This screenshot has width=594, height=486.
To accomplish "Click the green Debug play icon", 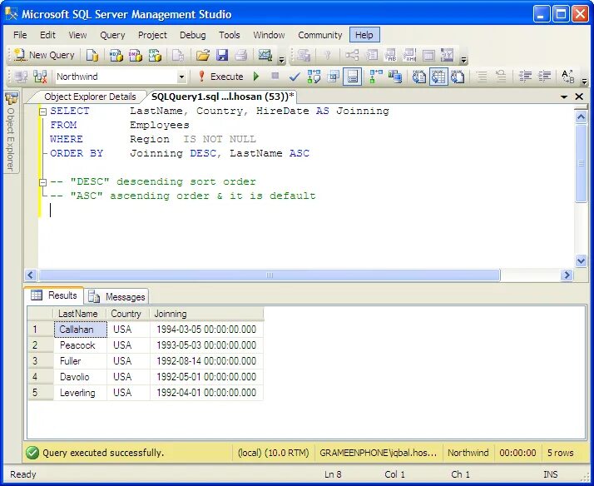I will pos(256,77).
